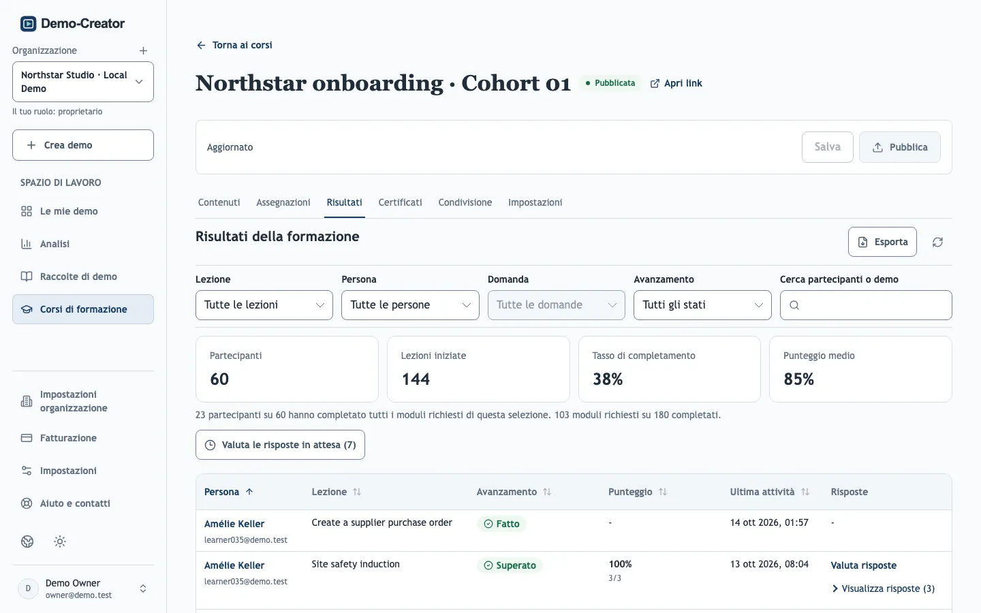Sort by Lezione column arrows
981x613 pixels.
click(x=357, y=492)
